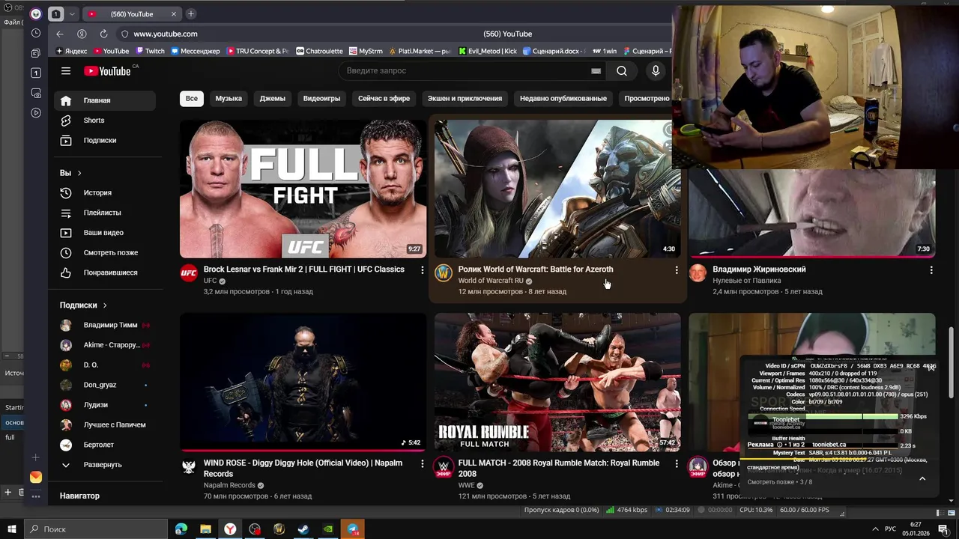This screenshot has height=539, width=959.
Task: Open the Twitch bookmark
Action: (x=150, y=51)
